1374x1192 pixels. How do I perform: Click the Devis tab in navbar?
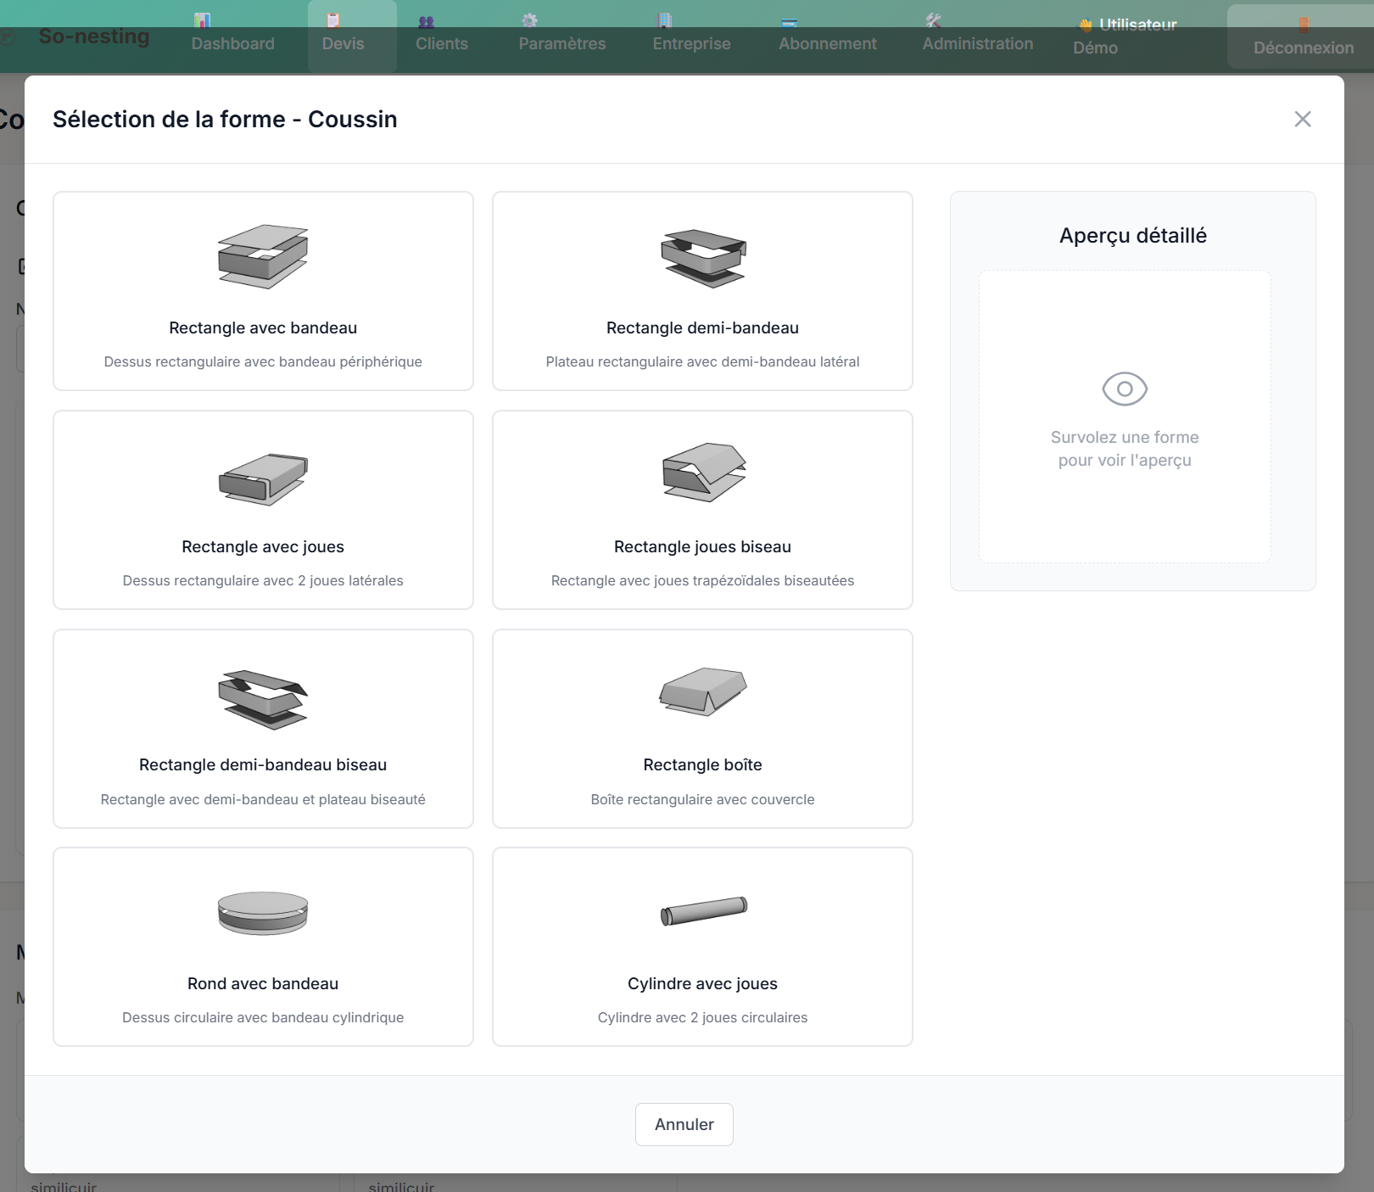coord(343,36)
